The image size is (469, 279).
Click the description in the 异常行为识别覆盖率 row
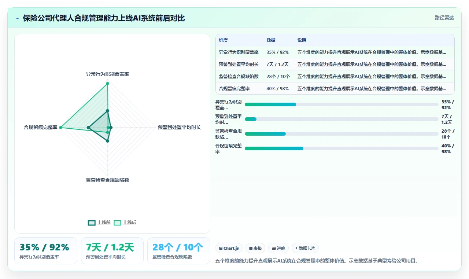point(372,52)
